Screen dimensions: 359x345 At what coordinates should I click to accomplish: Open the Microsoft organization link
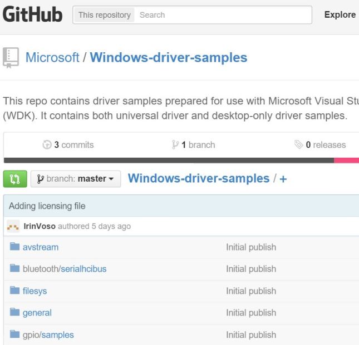(52, 57)
